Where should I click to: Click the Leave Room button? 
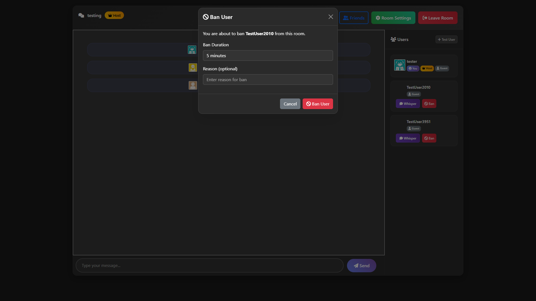click(x=438, y=18)
